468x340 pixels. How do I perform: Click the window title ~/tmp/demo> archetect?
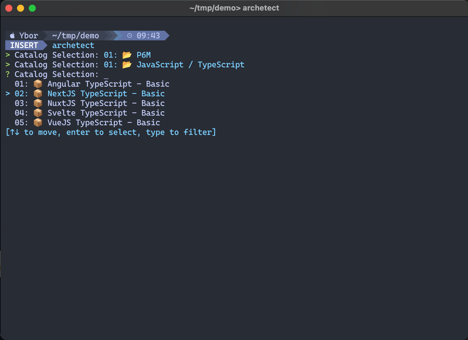[x=234, y=8]
